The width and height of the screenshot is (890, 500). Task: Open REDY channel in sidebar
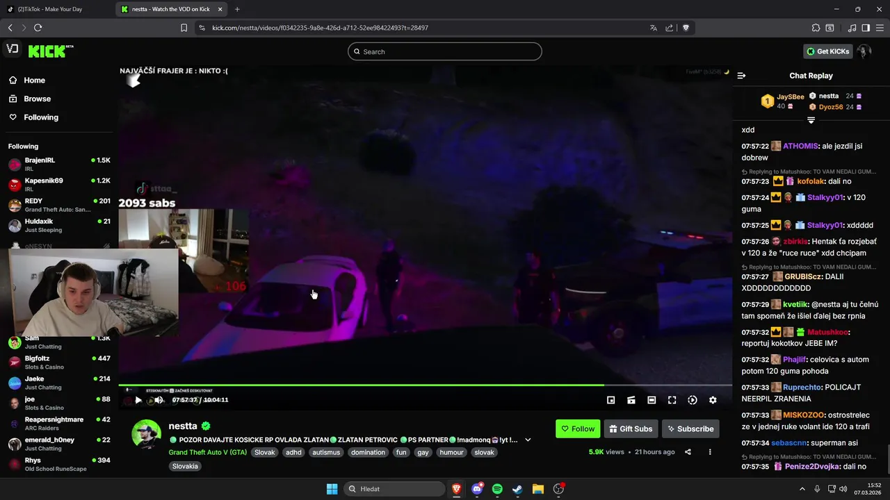(59, 205)
